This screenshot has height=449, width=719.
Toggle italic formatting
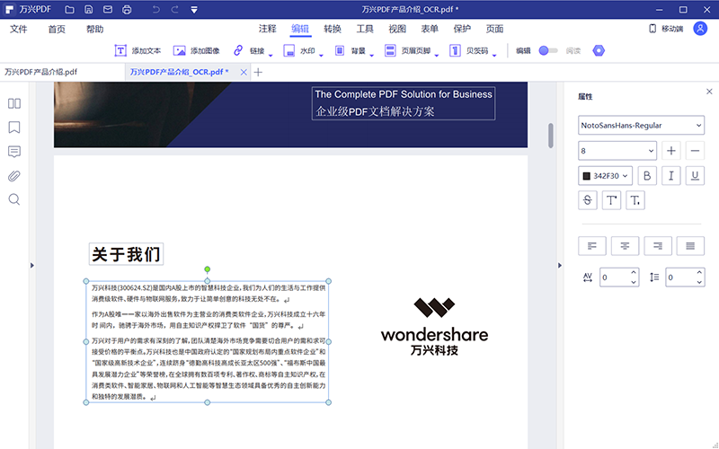click(670, 175)
